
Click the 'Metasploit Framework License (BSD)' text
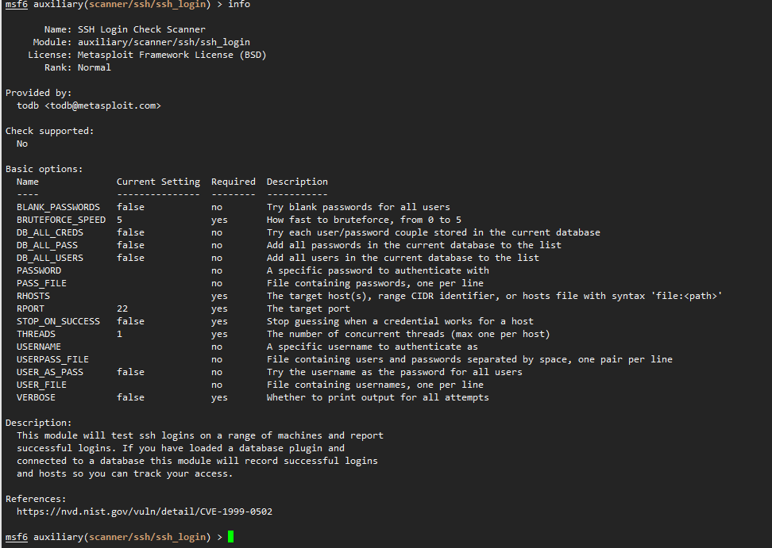coord(172,55)
